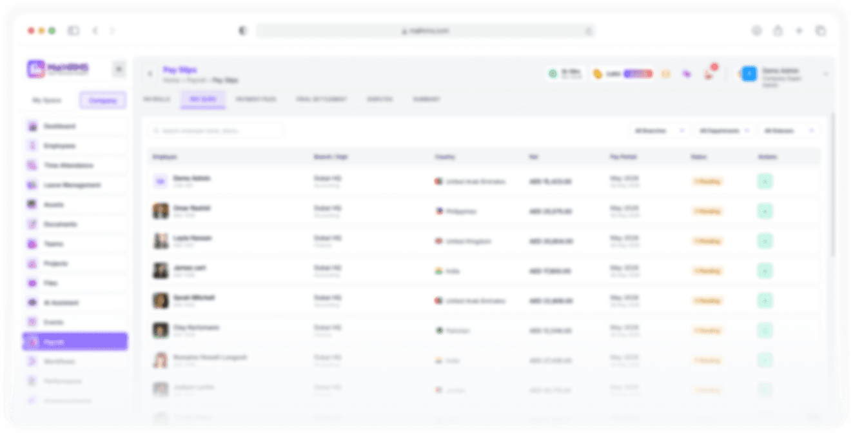Go back with the browser back arrow

[x=95, y=31]
